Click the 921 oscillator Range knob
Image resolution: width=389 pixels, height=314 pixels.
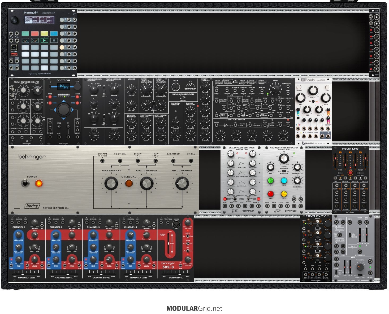[37, 90]
